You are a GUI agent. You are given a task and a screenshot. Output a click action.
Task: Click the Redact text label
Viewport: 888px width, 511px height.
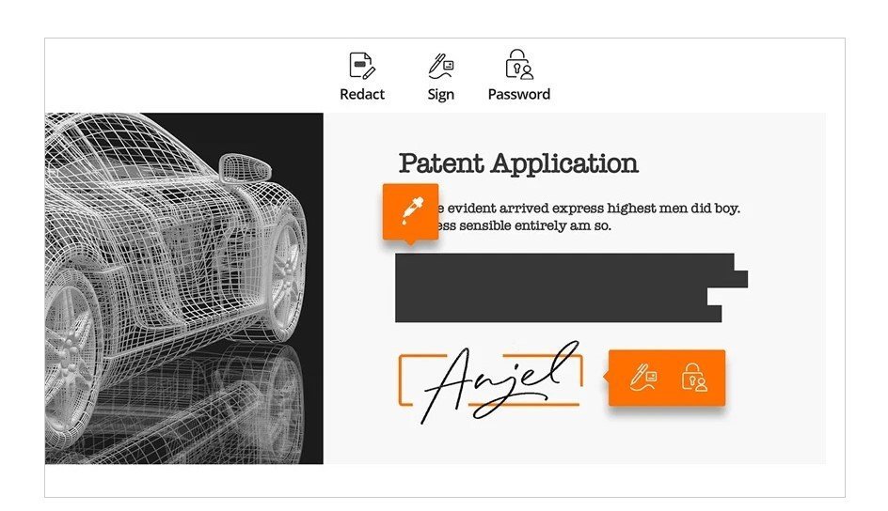click(x=362, y=94)
